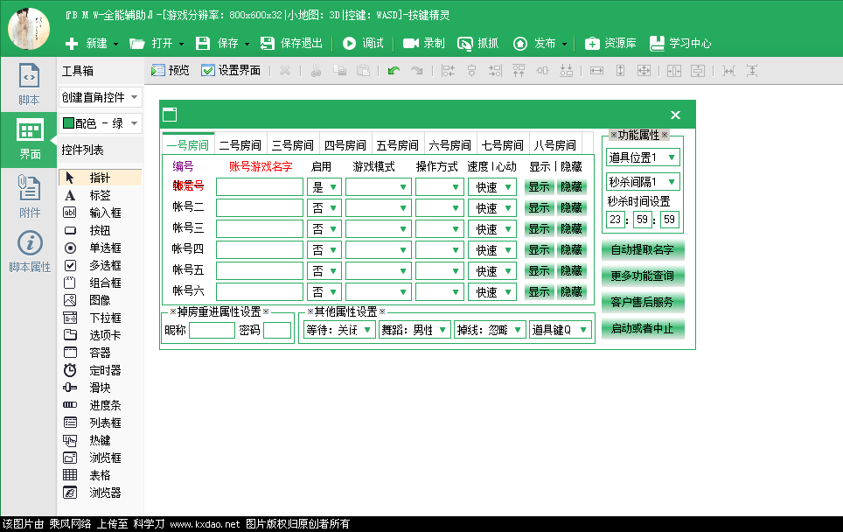Open the 道具位置1 function dropdown
The width and height of the screenshot is (843, 532).
click(x=644, y=157)
